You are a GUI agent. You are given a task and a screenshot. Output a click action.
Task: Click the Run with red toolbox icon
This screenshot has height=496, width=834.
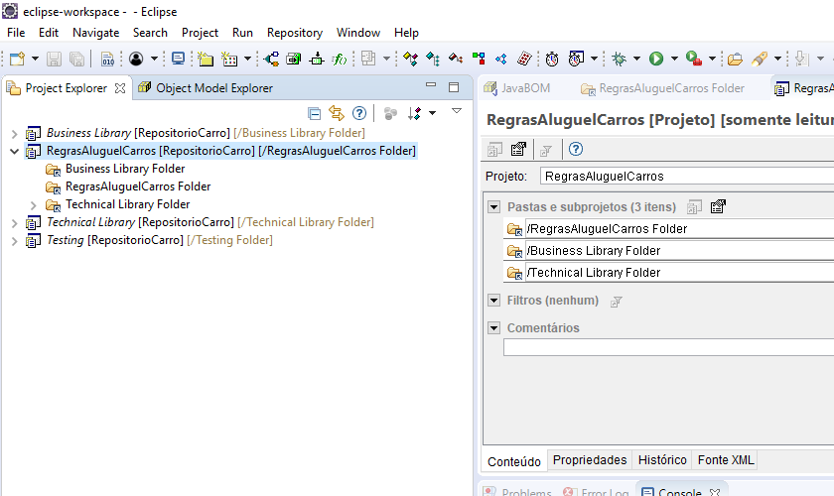pyautogui.click(x=694, y=59)
